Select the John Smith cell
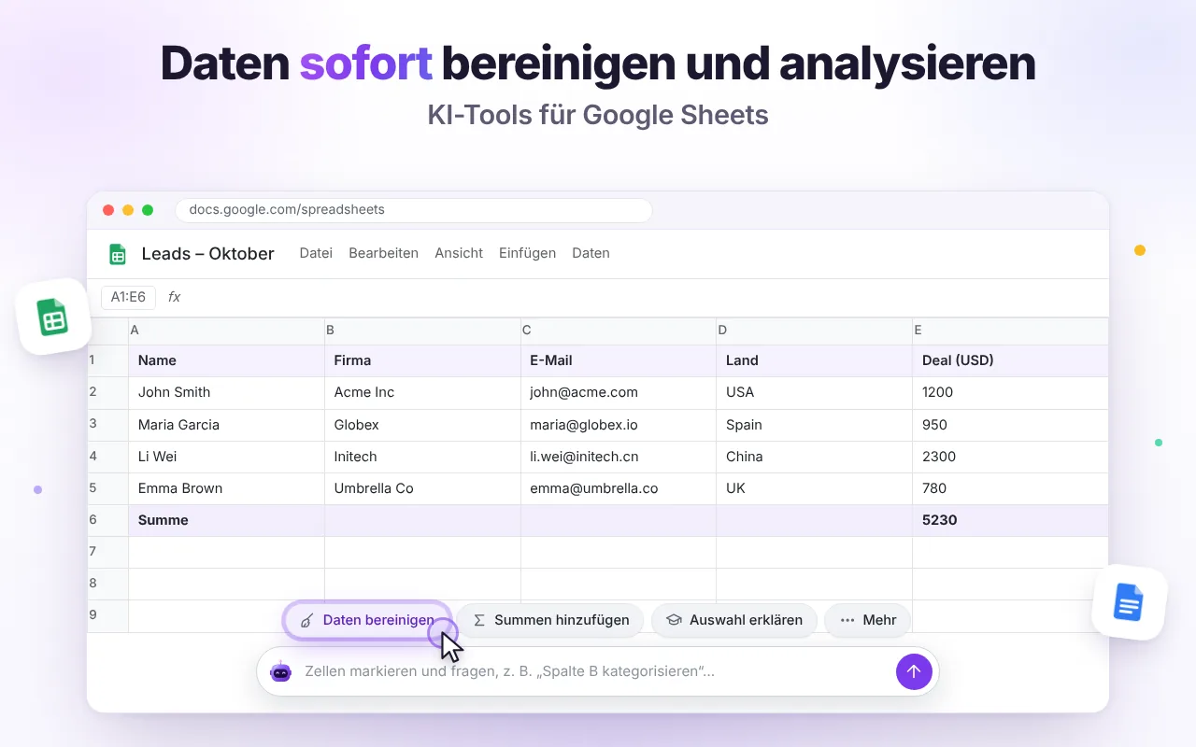The width and height of the screenshot is (1196, 747). click(x=227, y=392)
